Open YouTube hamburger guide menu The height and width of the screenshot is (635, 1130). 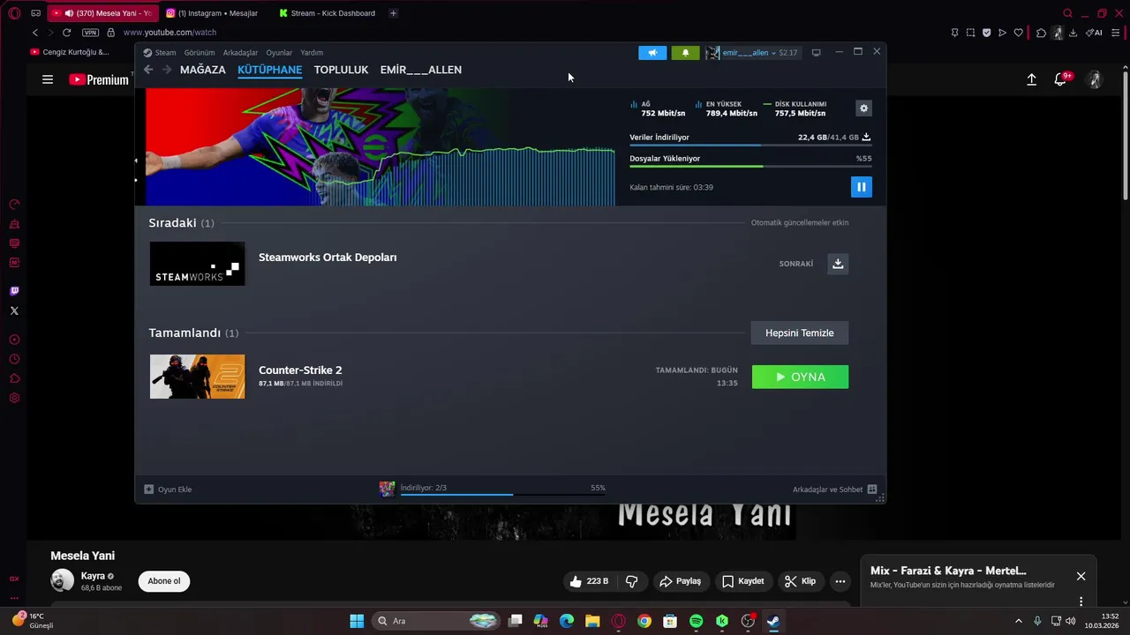[x=48, y=79]
